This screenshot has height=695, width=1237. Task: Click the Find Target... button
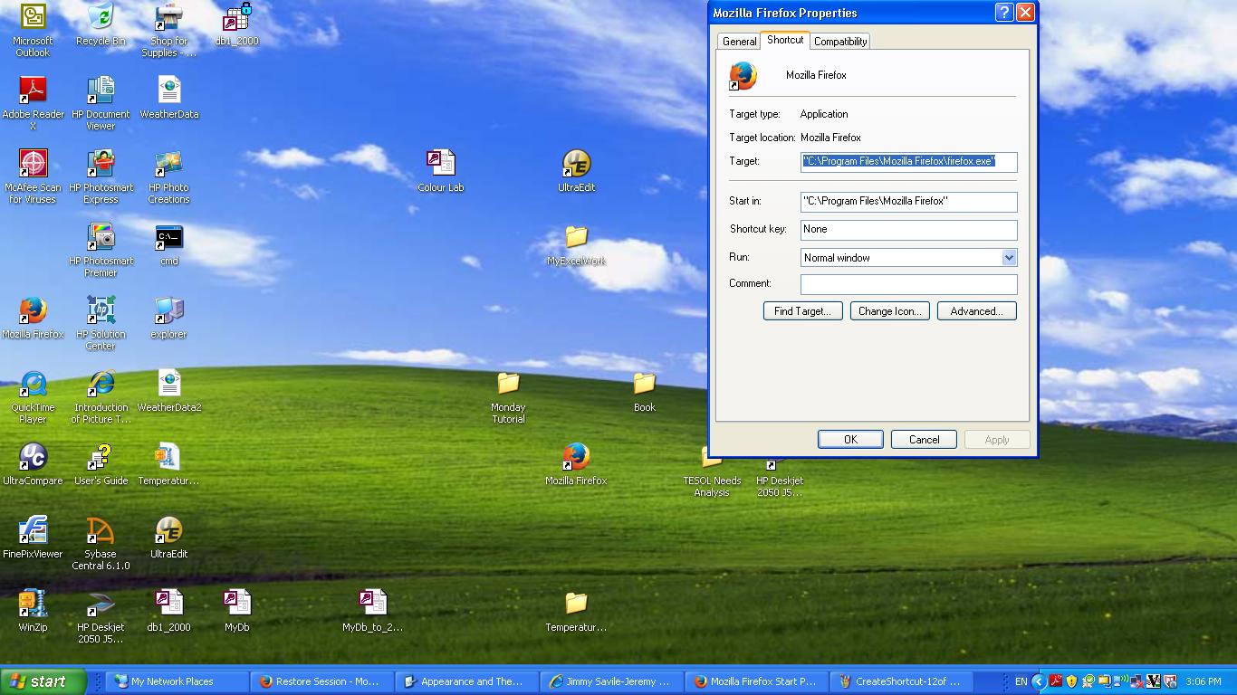pos(802,311)
